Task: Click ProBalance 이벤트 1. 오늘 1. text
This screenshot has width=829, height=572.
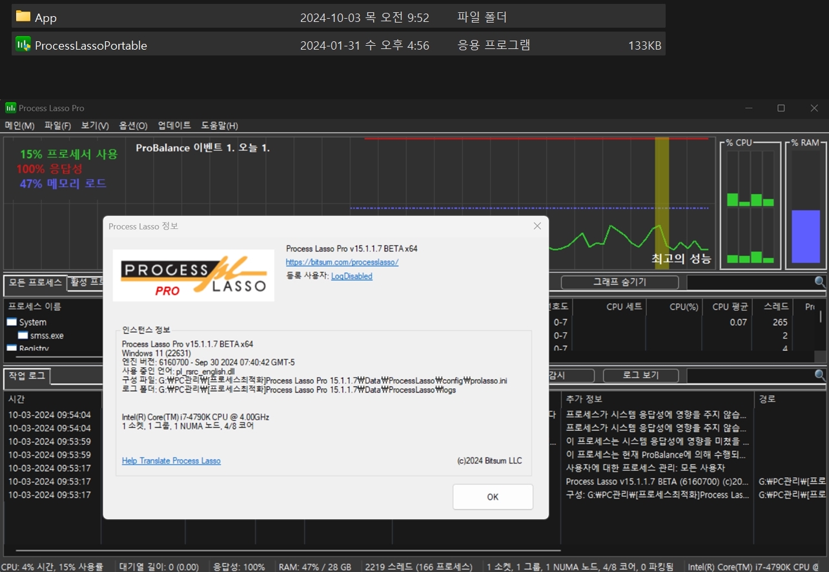Action: tap(203, 148)
